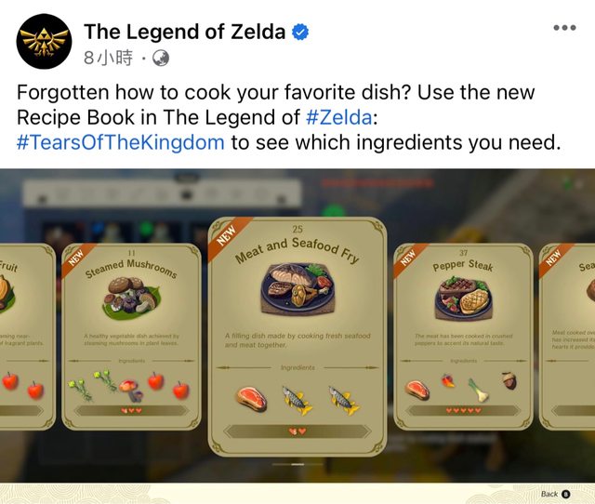Click the acorn ingredient on Pepper Steak

510,380
